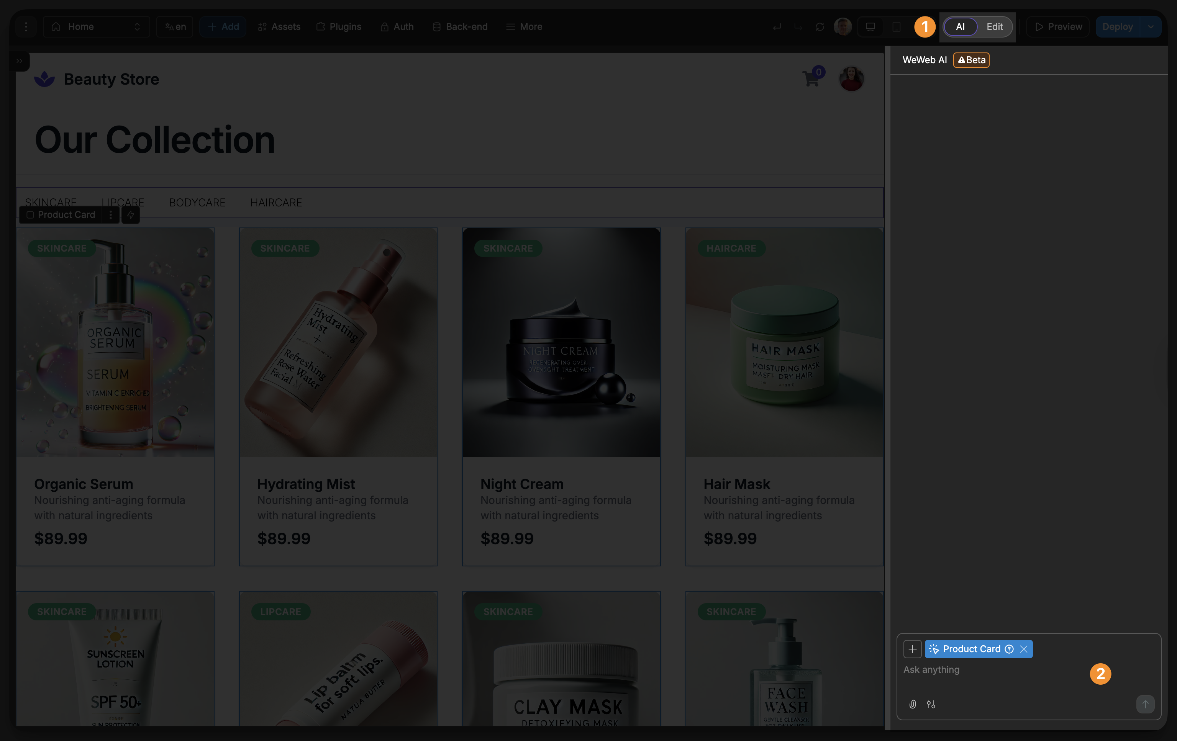The height and width of the screenshot is (741, 1177).
Task: Click the refresh/sync icon near the avatar
Action: coord(820,27)
